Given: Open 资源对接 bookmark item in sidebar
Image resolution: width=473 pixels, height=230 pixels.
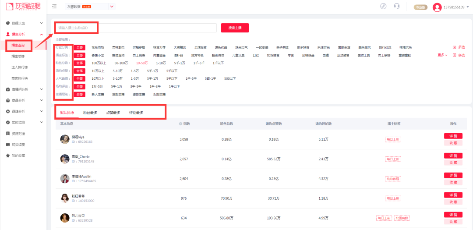Looking at the screenshot, I should [18, 134].
